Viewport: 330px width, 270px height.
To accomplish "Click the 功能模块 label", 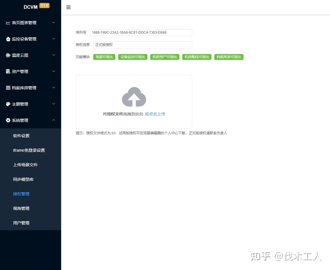I will [82, 57].
